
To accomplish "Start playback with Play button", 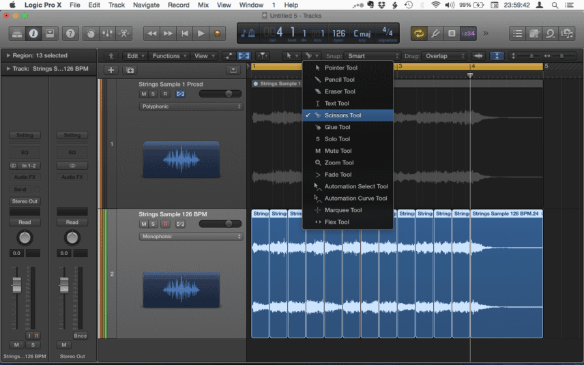I will [201, 33].
